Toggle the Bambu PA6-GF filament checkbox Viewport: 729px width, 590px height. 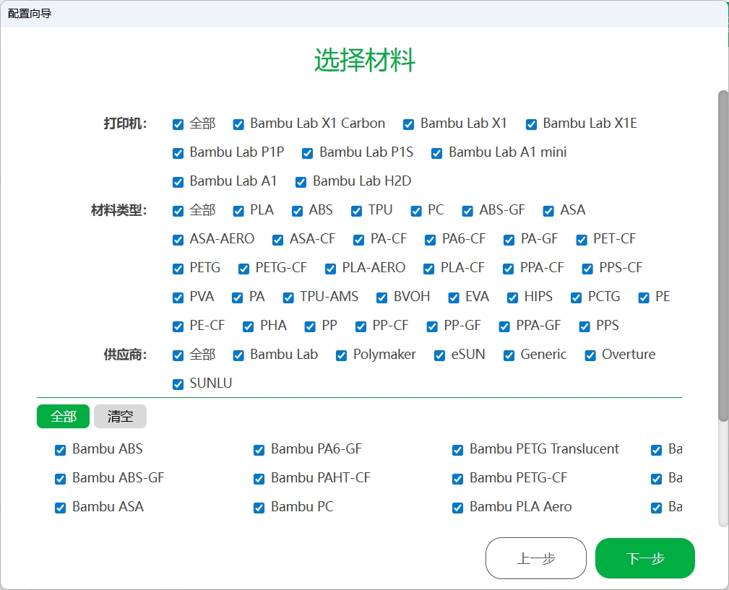pyautogui.click(x=259, y=450)
